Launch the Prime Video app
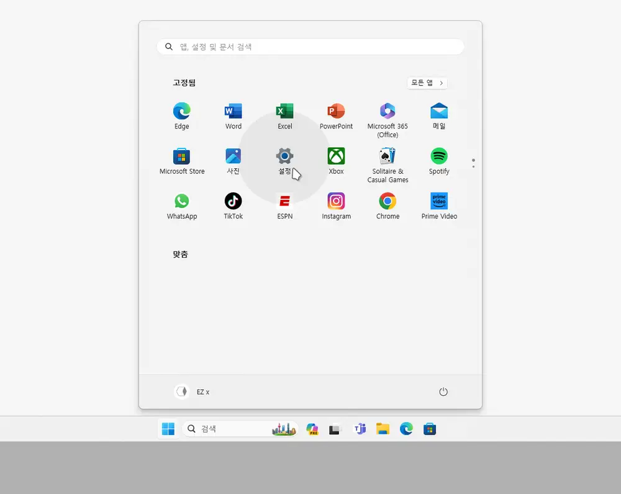This screenshot has height=494, width=621. click(x=439, y=206)
